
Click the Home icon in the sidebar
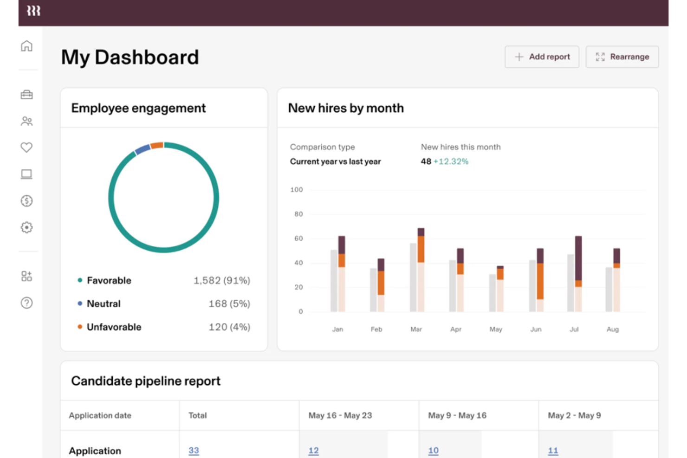pyautogui.click(x=26, y=46)
